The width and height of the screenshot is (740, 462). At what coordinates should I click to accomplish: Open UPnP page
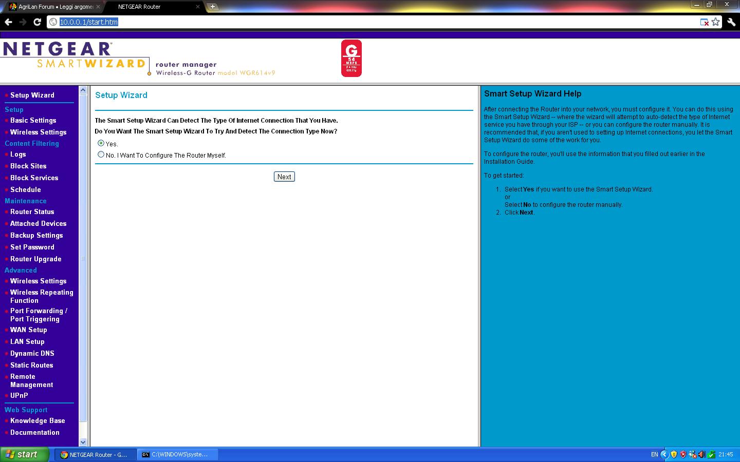pos(19,395)
